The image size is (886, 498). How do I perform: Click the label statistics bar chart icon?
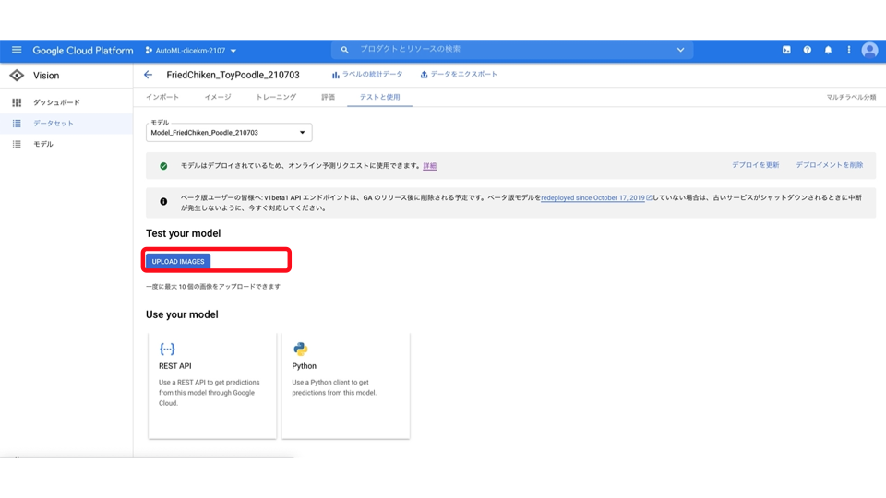pos(336,75)
